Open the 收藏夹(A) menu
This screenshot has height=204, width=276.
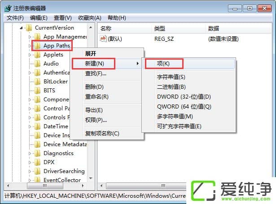pyautogui.click(x=90, y=18)
